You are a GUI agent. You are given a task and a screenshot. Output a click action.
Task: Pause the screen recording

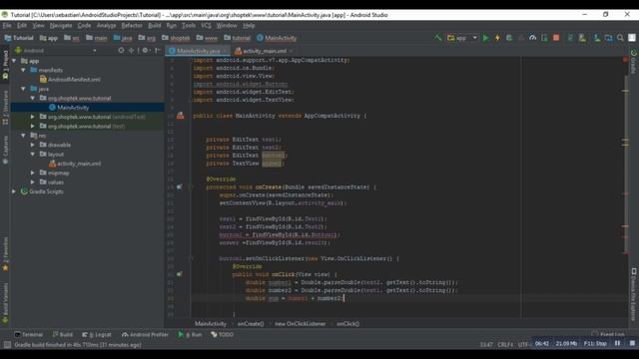(x=617, y=343)
